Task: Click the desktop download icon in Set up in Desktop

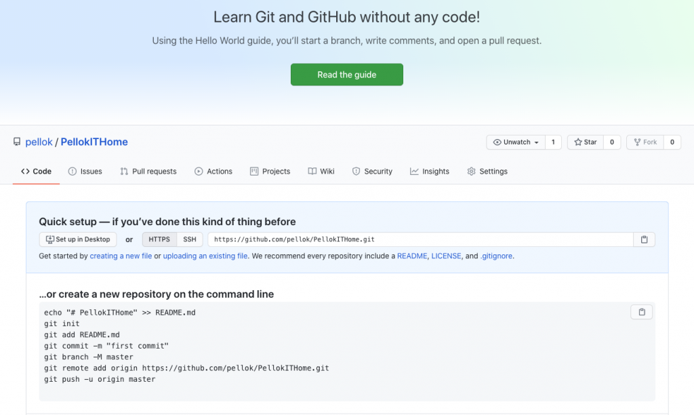Action: 50,239
